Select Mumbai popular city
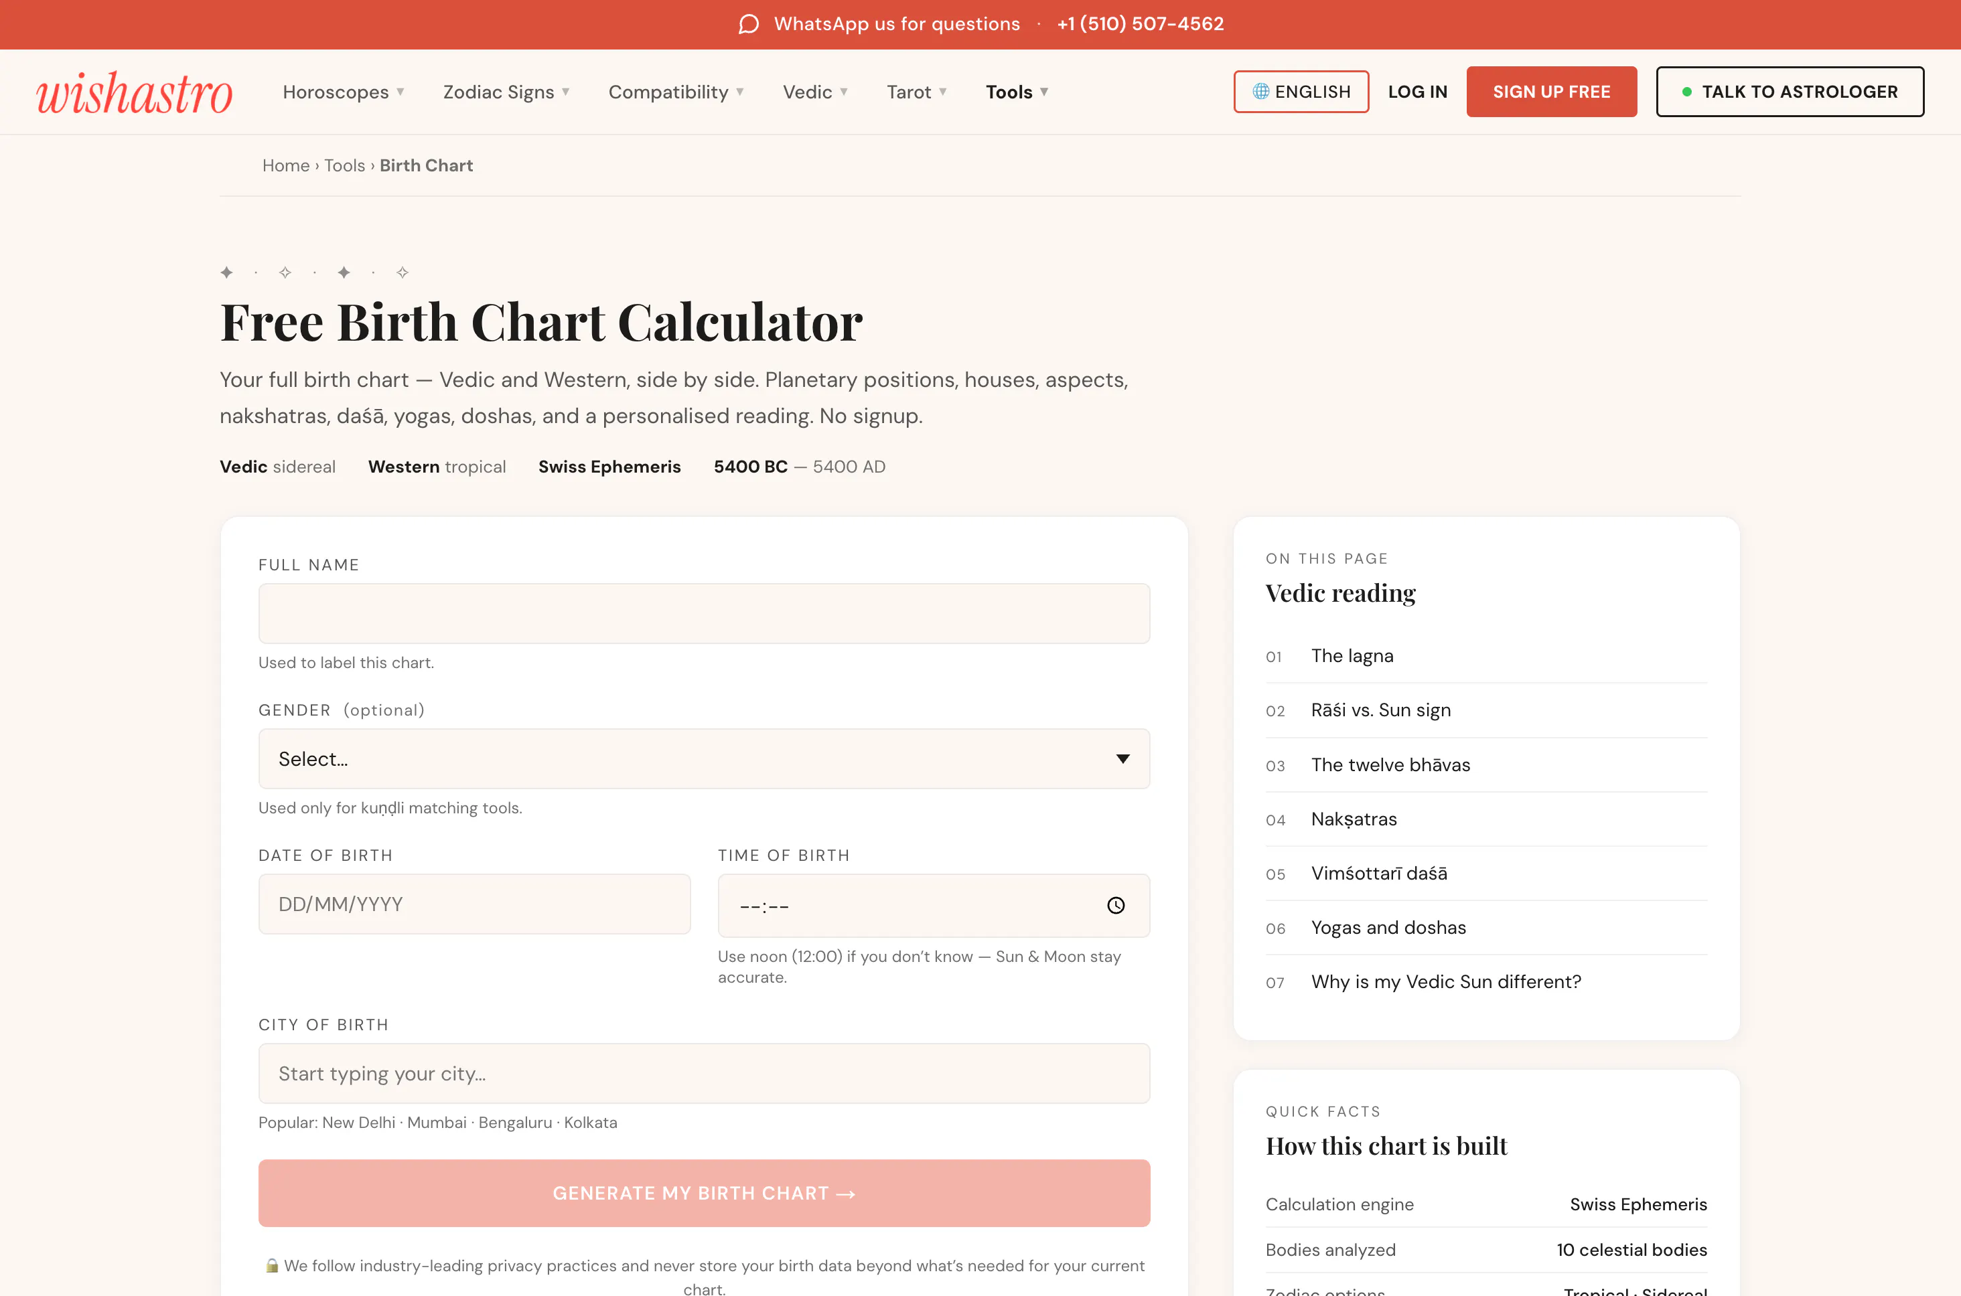This screenshot has width=1961, height=1296. pos(437,1123)
